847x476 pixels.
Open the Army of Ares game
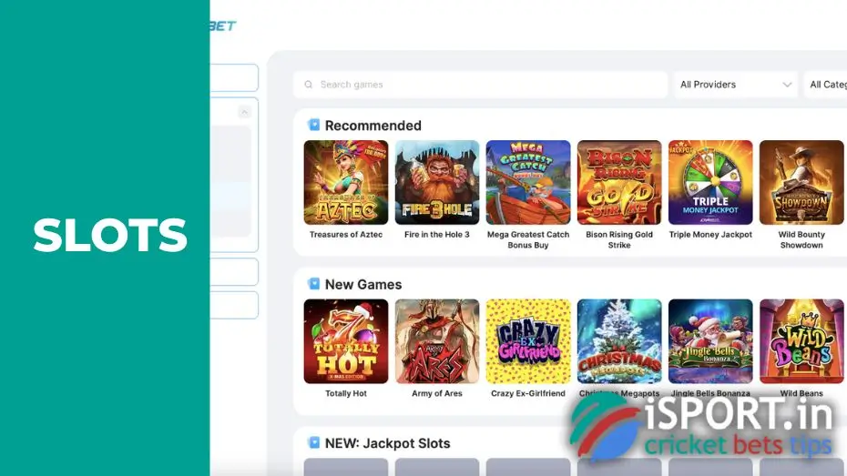437,341
